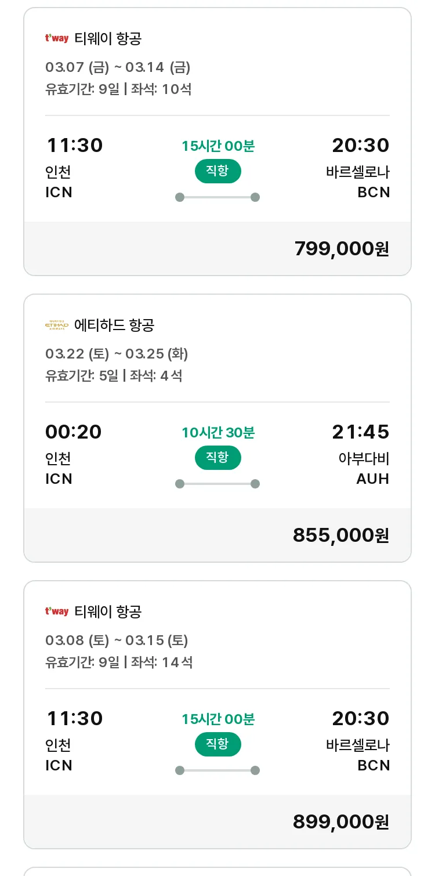Click the 00:20 departure time from 인천
Screen dimensions: 435x876
(74, 432)
